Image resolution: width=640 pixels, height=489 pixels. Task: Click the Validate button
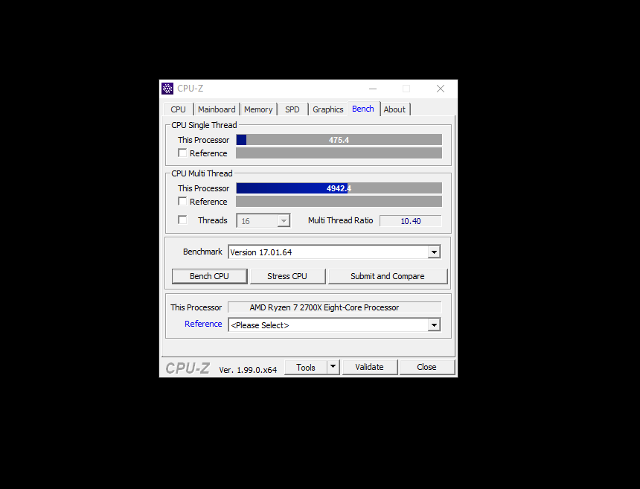(x=369, y=367)
